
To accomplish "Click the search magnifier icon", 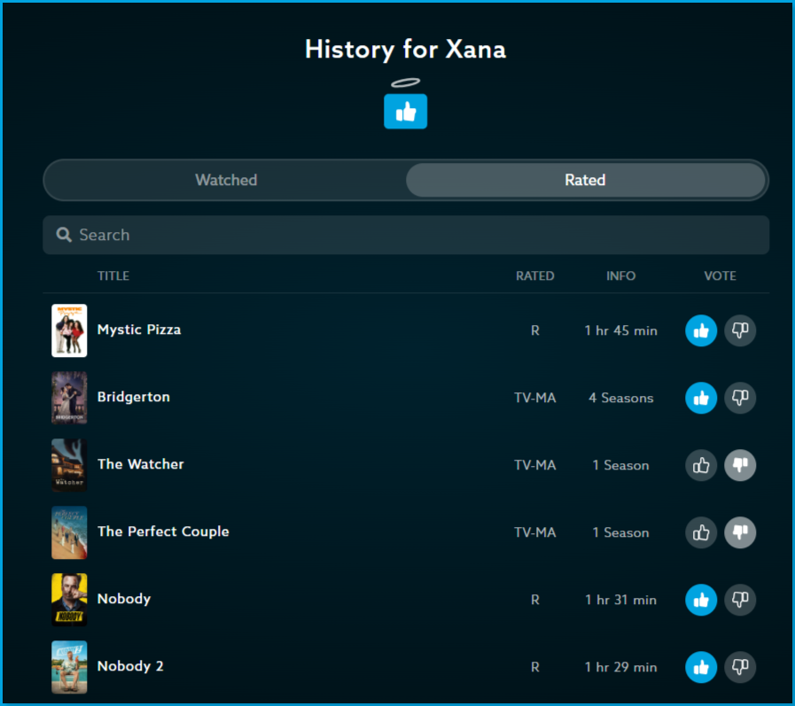I will [64, 235].
